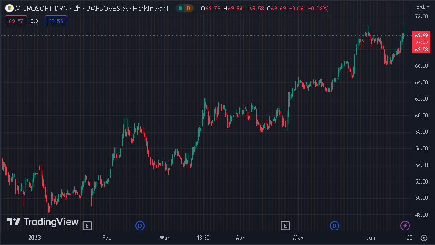
Task: Click the earnings E marker near January
Action: click(87, 226)
